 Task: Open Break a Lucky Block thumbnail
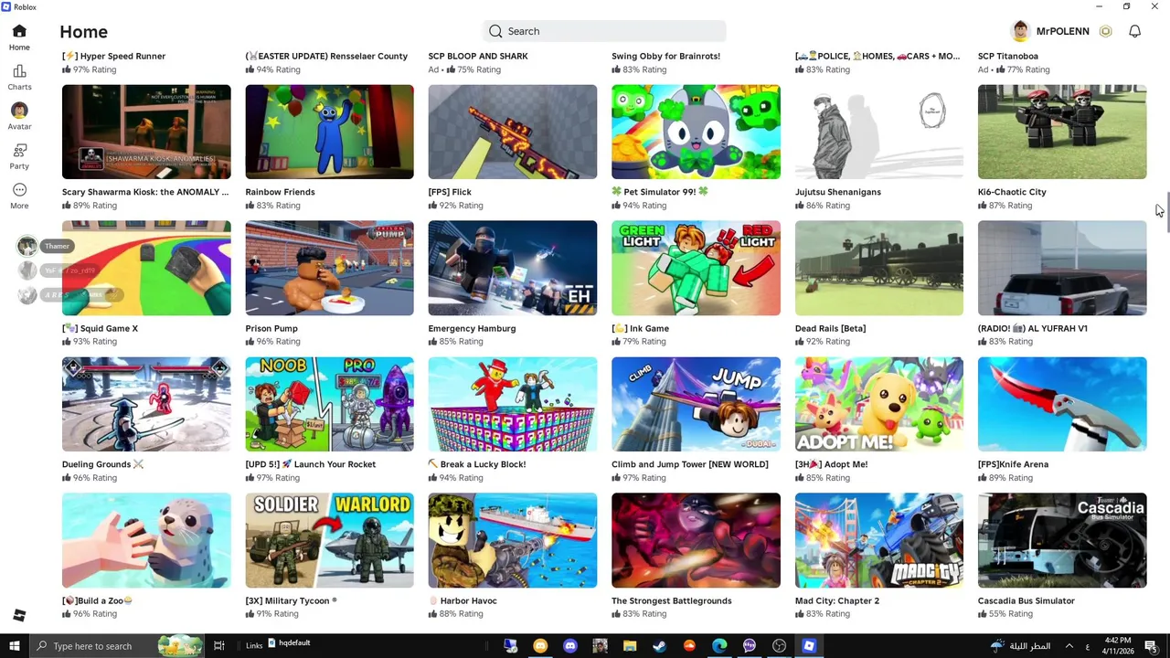(513, 404)
